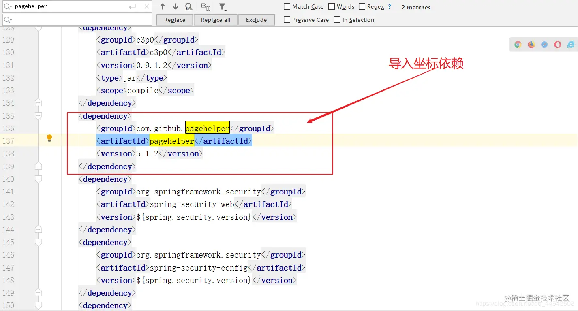Image resolution: width=578 pixels, height=311 pixels.
Task: Click the Exclude button
Action: point(257,20)
